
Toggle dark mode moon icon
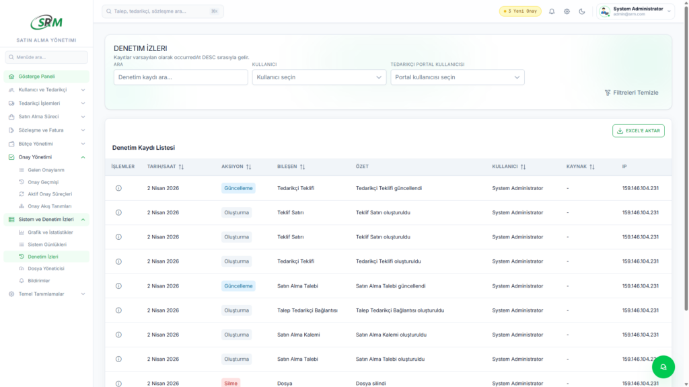point(582,11)
